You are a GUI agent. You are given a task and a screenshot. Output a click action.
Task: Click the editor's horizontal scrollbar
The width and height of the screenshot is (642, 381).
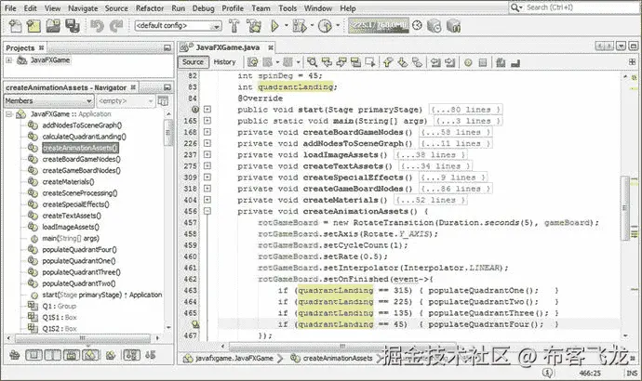coord(342,347)
